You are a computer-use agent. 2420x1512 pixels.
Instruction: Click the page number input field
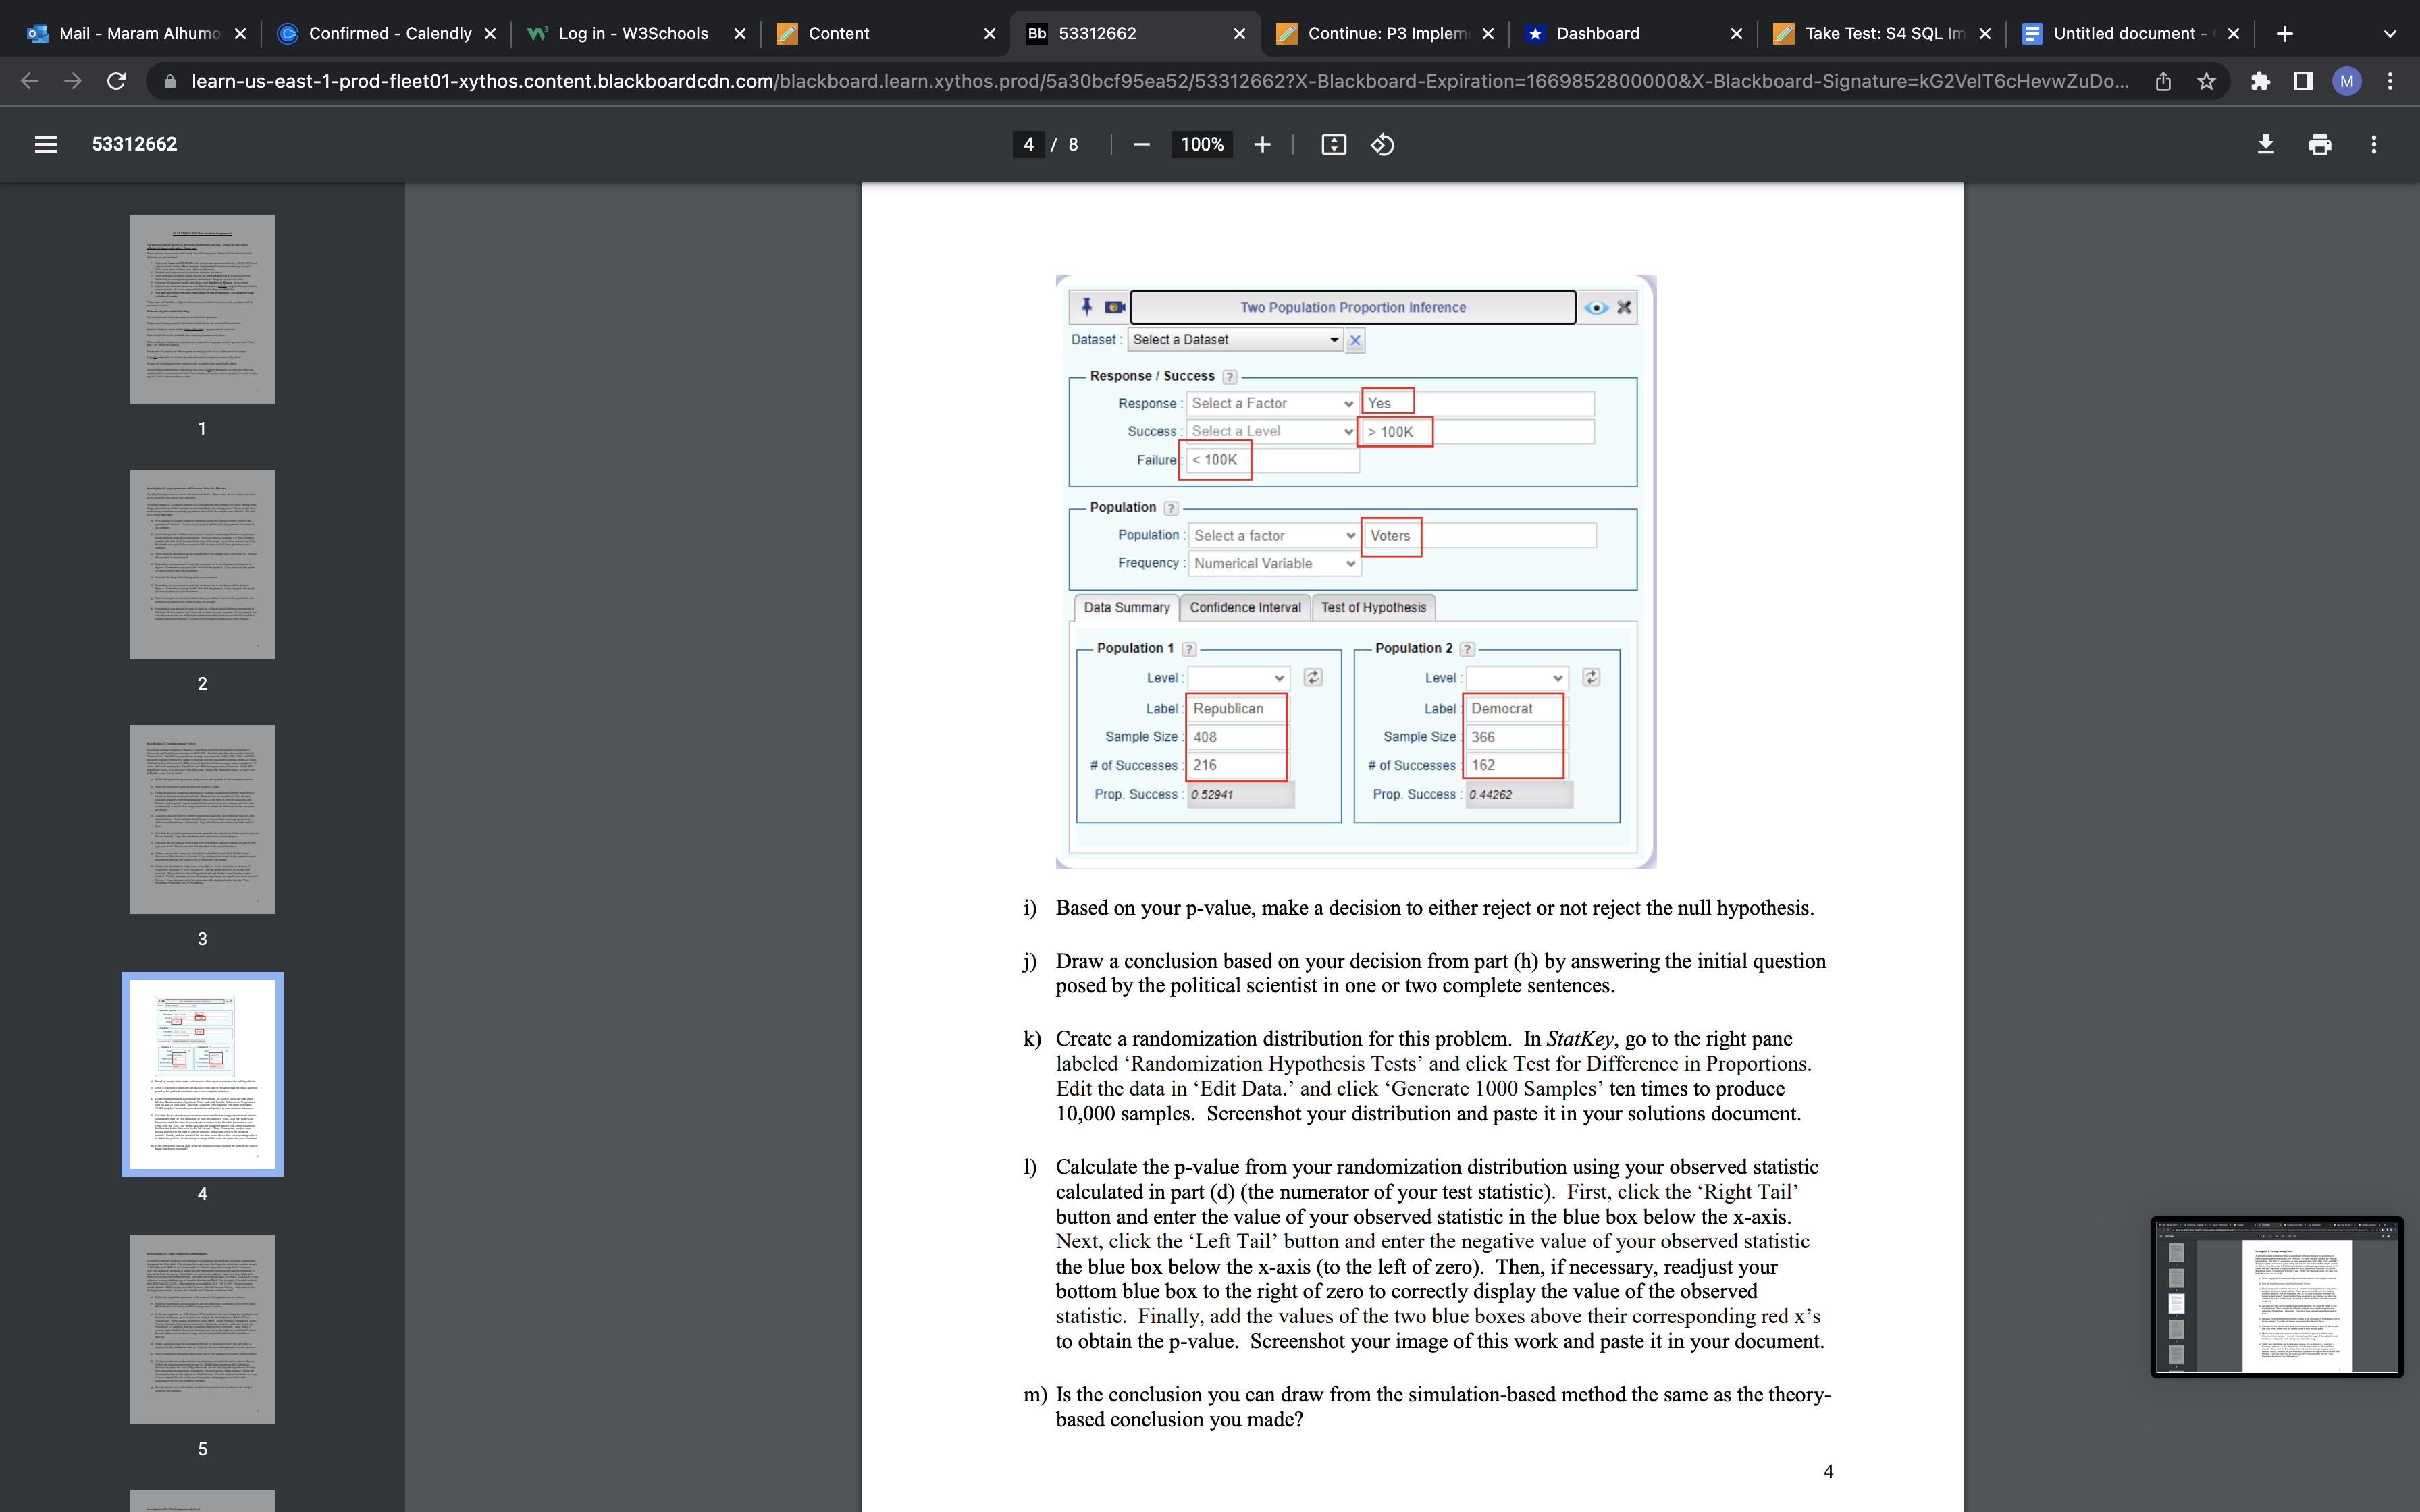point(1028,145)
